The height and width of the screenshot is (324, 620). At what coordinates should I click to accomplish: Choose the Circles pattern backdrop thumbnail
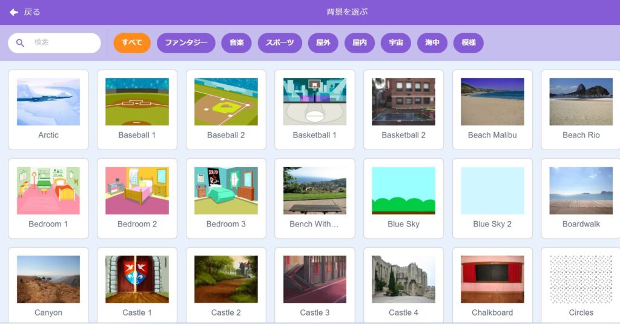click(581, 279)
